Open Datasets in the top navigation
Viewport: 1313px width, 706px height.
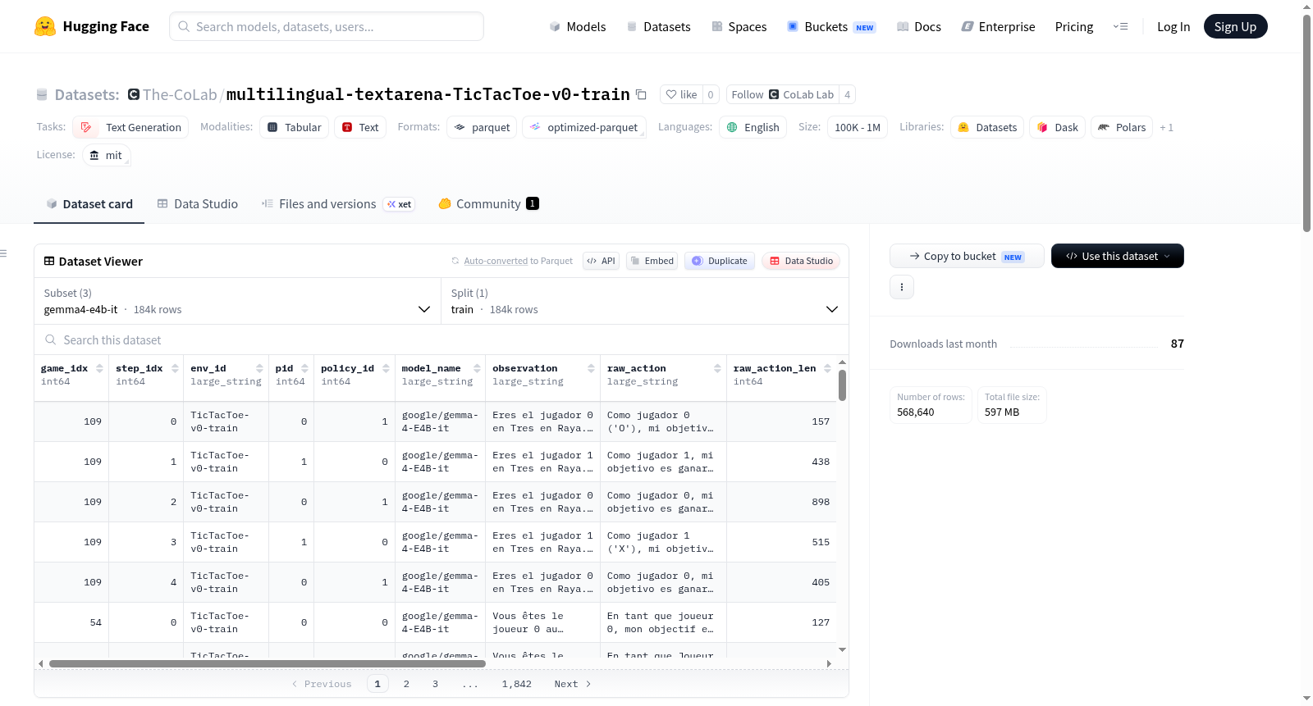pos(659,27)
